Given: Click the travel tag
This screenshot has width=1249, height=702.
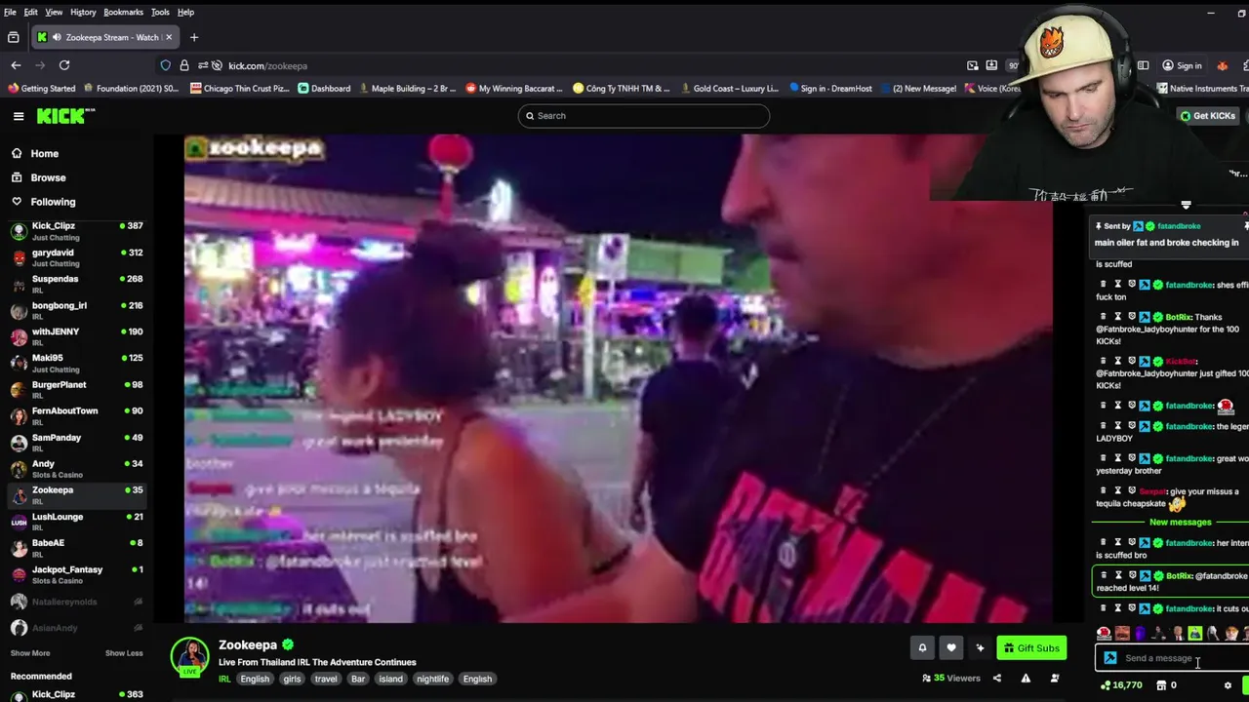Looking at the screenshot, I should click(x=326, y=679).
